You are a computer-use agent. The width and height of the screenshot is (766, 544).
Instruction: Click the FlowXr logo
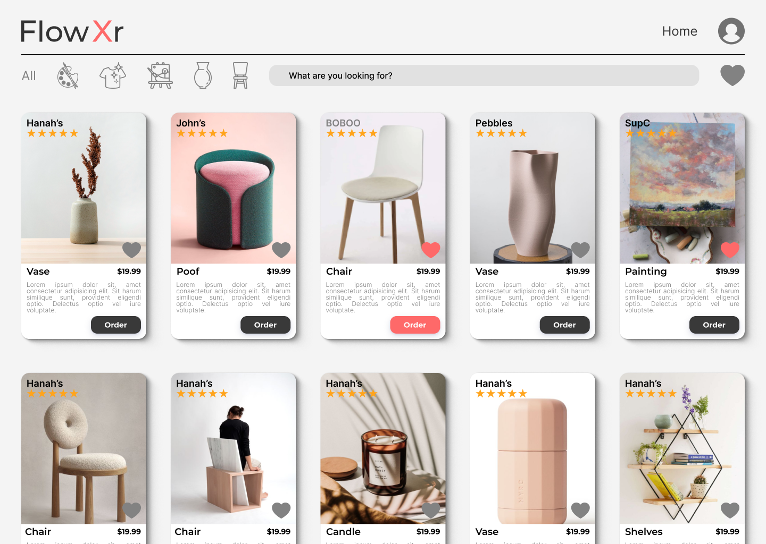point(72,31)
